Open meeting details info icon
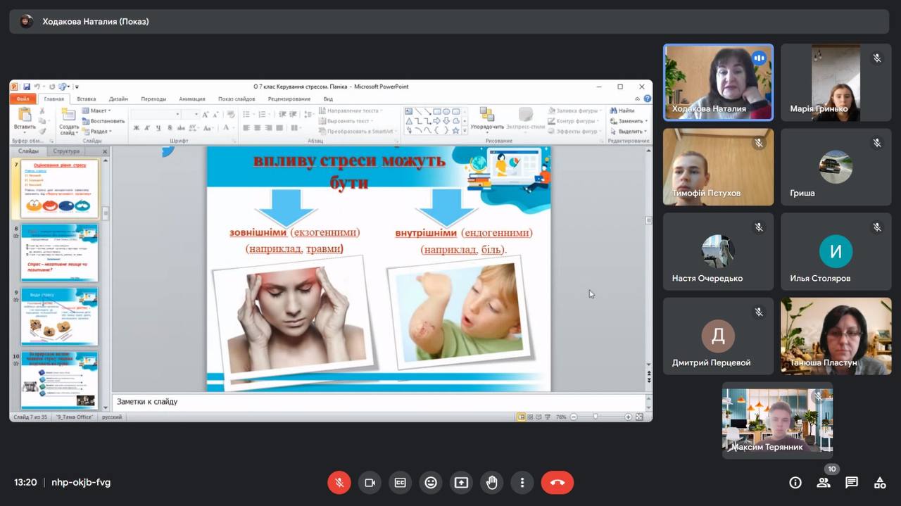The image size is (901, 506). click(x=795, y=482)
